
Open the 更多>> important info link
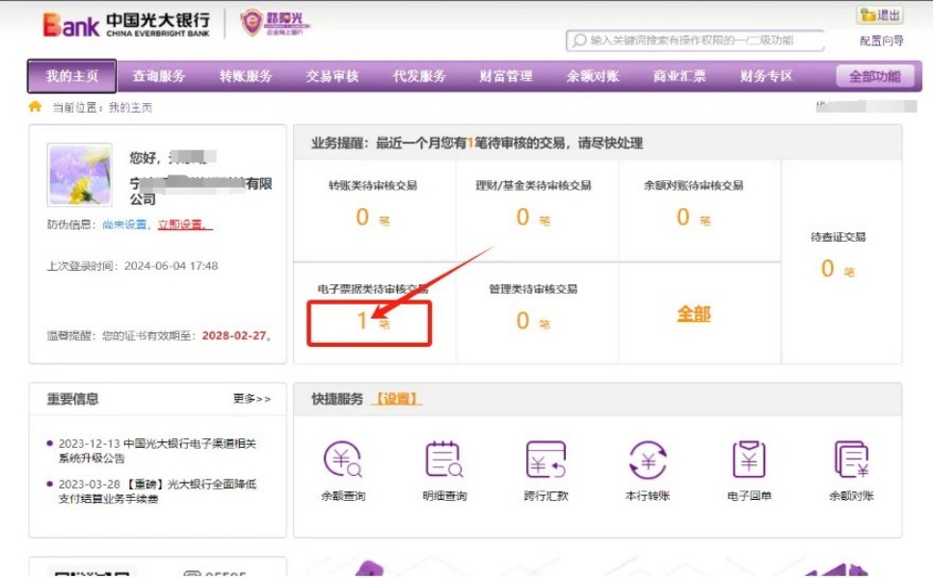coord(252,399)
